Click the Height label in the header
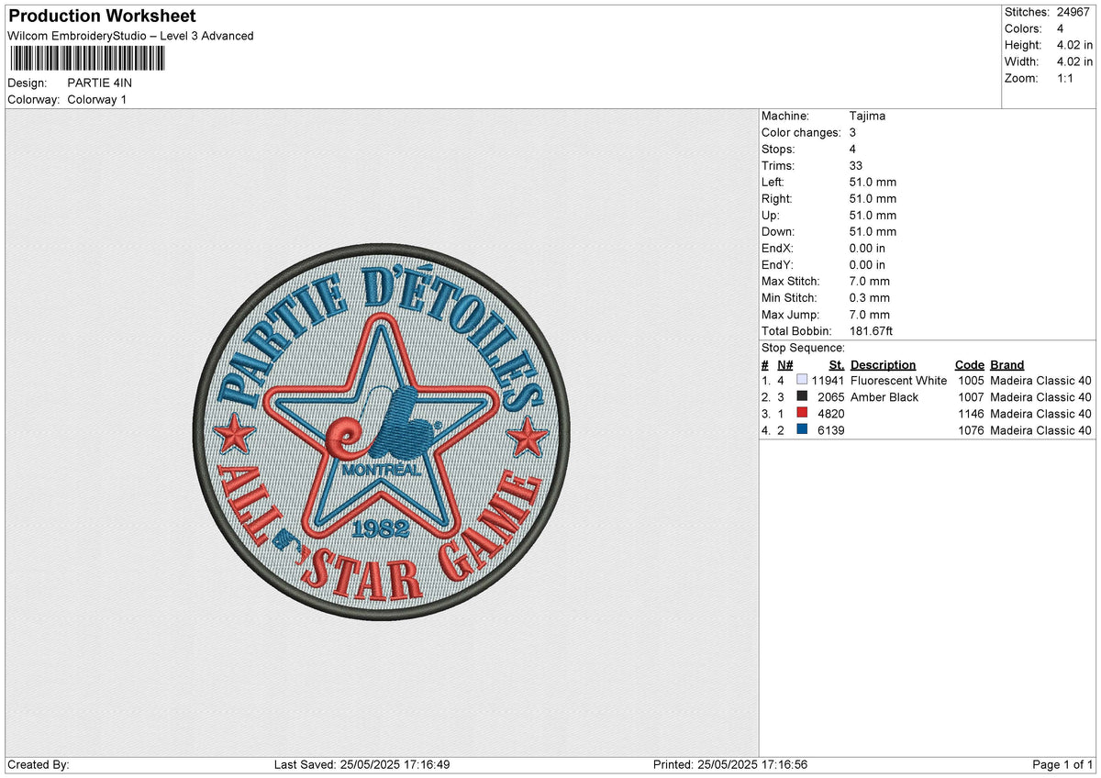The image size is (1101, 778). pos(1023,45)
